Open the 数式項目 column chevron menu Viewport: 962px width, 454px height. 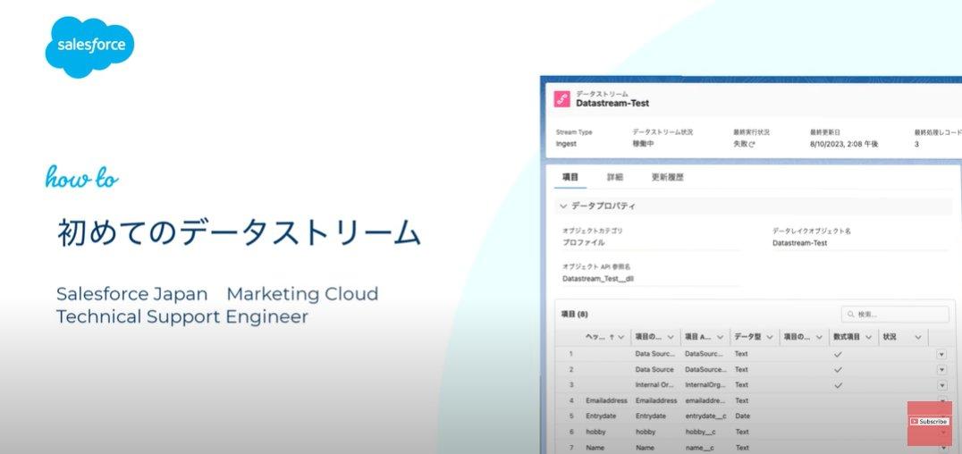point(868,338)
